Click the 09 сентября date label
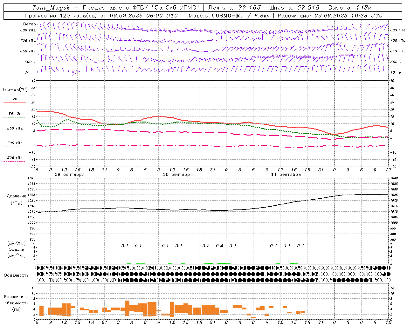This screenshot has width=407, height=325. point(70,175)
